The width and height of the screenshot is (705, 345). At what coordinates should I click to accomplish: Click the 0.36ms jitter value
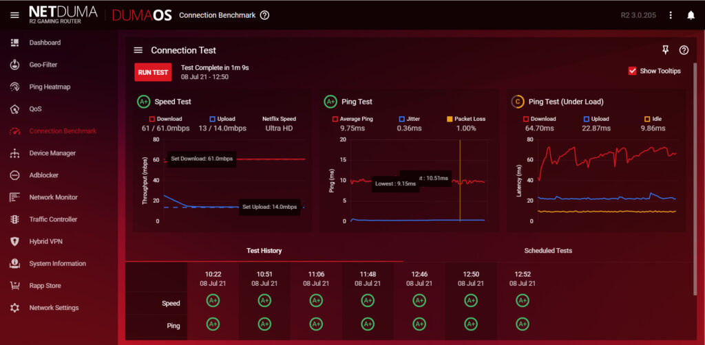coord(409,129)
